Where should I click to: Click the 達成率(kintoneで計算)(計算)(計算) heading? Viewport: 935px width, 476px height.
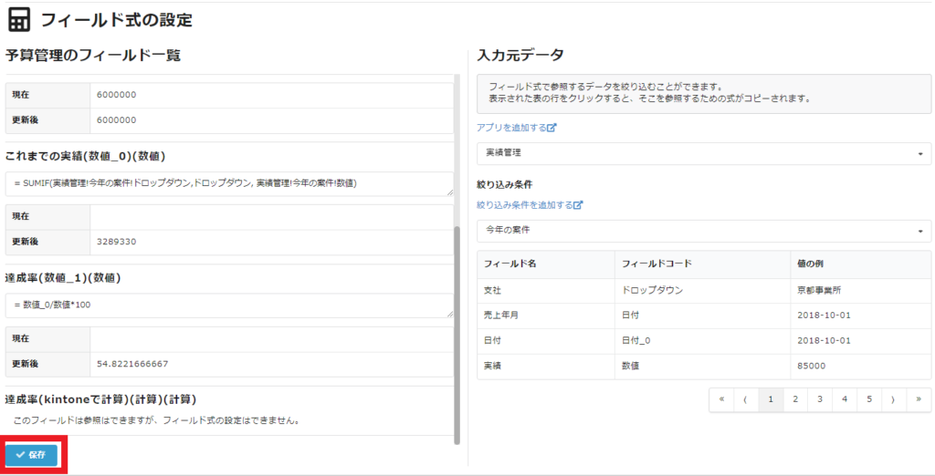point(100,398)
